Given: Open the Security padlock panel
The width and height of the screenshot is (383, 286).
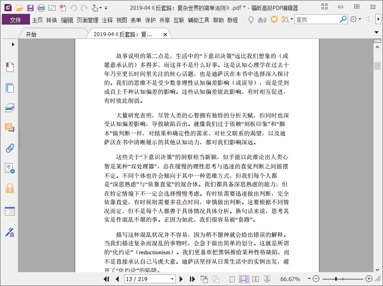Looking at the screenshot, I should pyautogui.click(x=10, y=188).
